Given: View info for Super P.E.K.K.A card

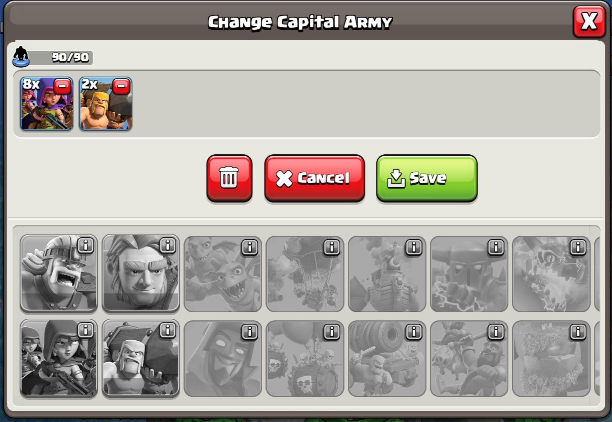Looking at the screenshot, I should click(x=496, y=247).
